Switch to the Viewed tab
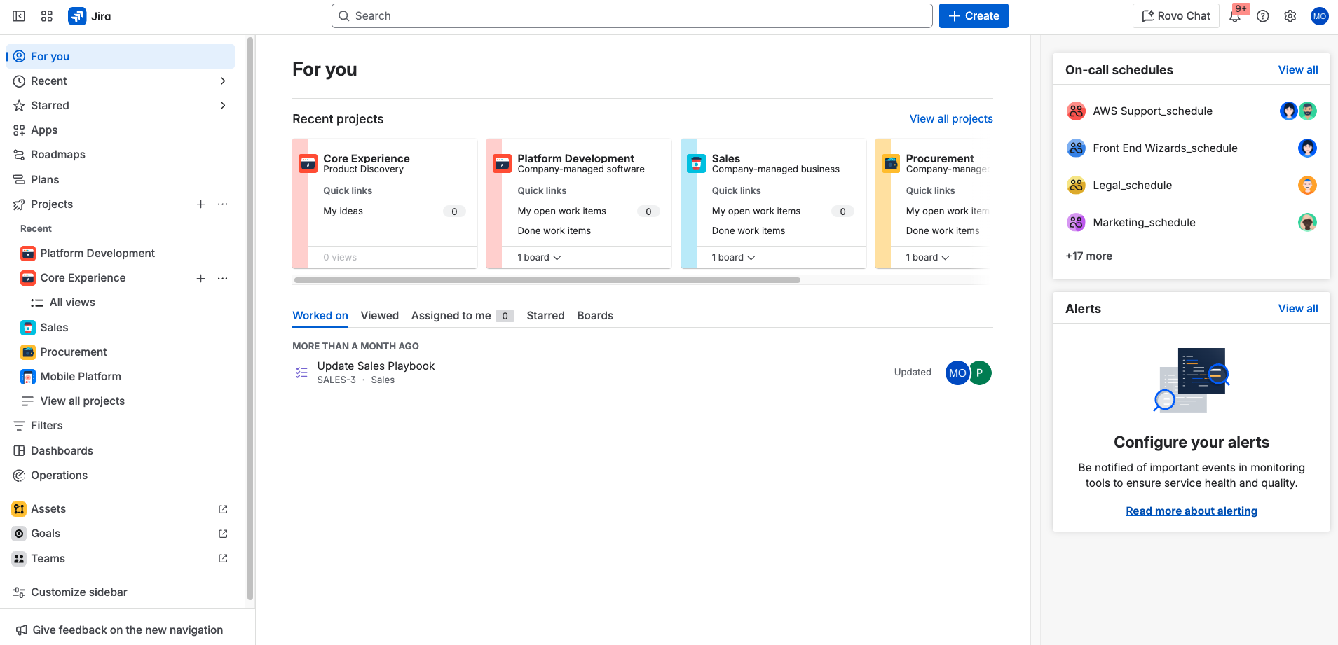Screen dimensions: 1338x645 [379, 316]
